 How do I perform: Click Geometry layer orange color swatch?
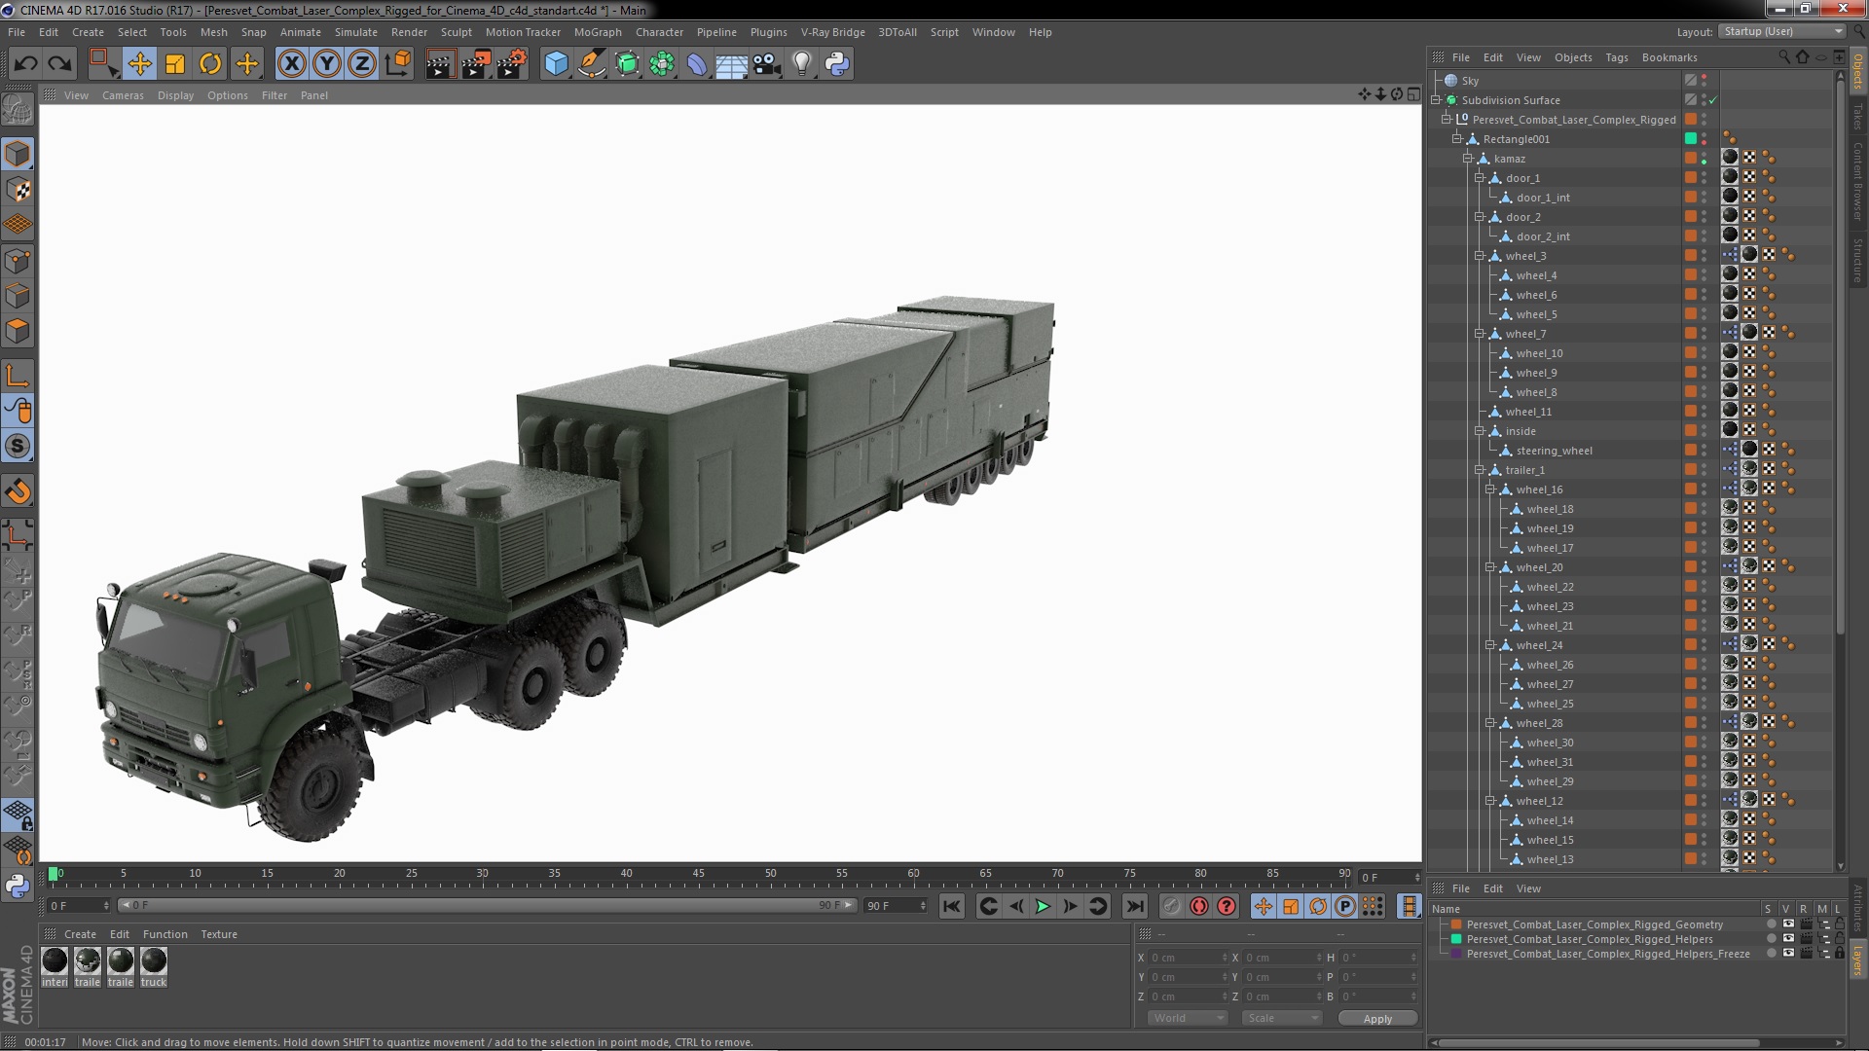[1456, 924]
